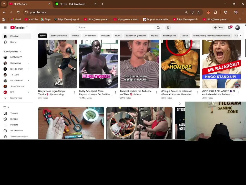Switch to Stream - Kick Dashboard tab

coord(76,4)
